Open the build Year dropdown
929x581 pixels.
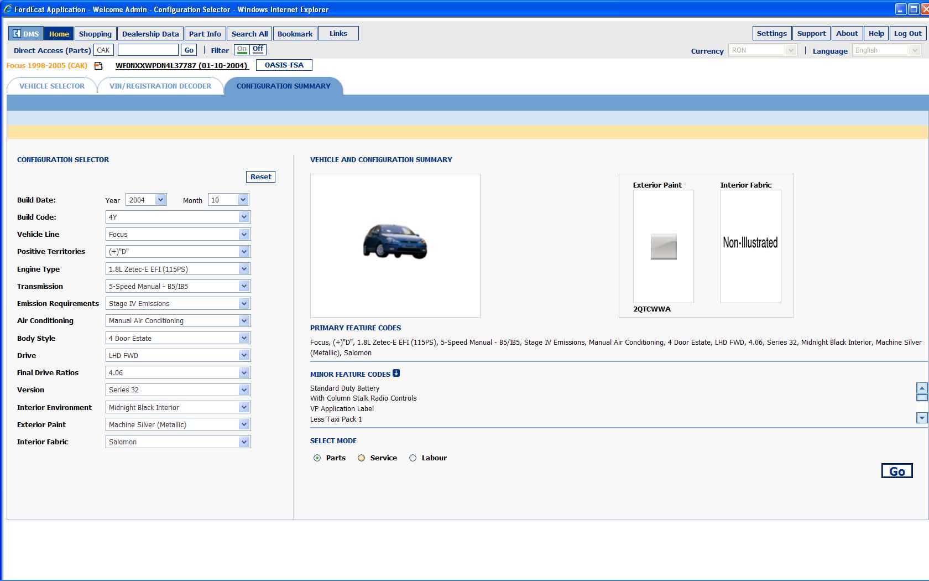tap(160, 200)
